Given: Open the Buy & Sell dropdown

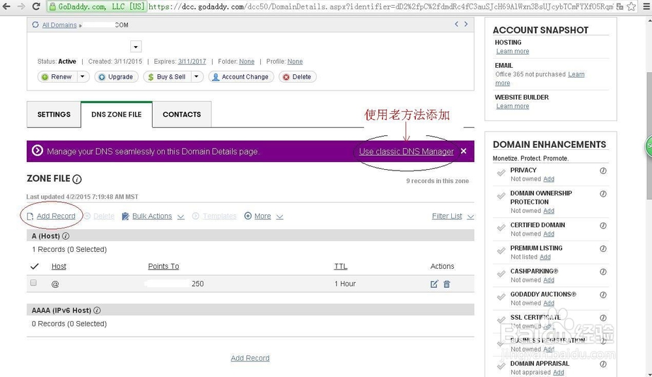Looking at the screenshot, I should [x=196, y=76].
